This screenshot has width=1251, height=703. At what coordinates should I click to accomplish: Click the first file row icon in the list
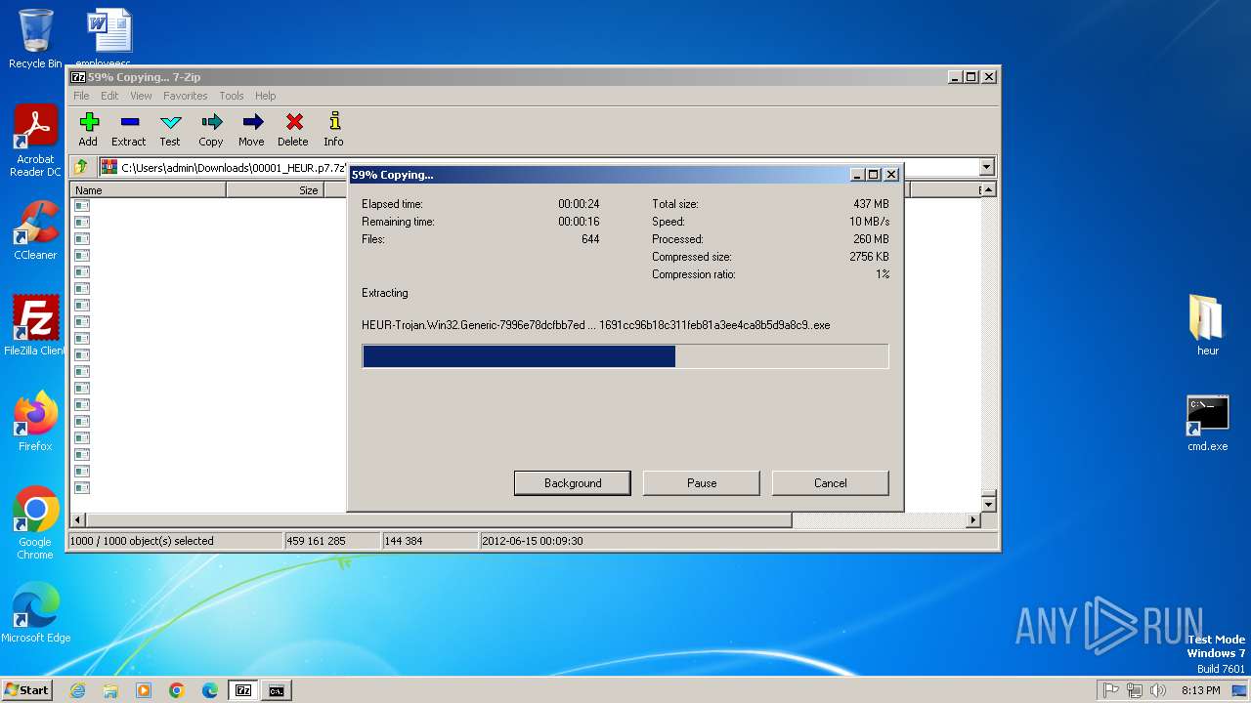click(x=82, y=206)
